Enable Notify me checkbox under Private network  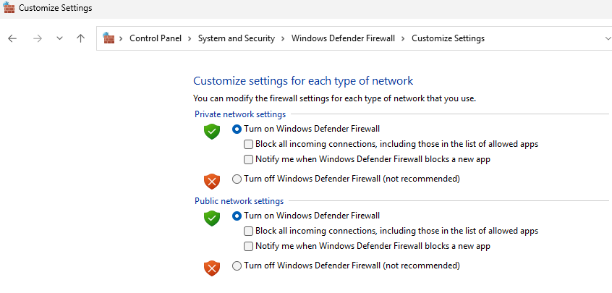248,159
